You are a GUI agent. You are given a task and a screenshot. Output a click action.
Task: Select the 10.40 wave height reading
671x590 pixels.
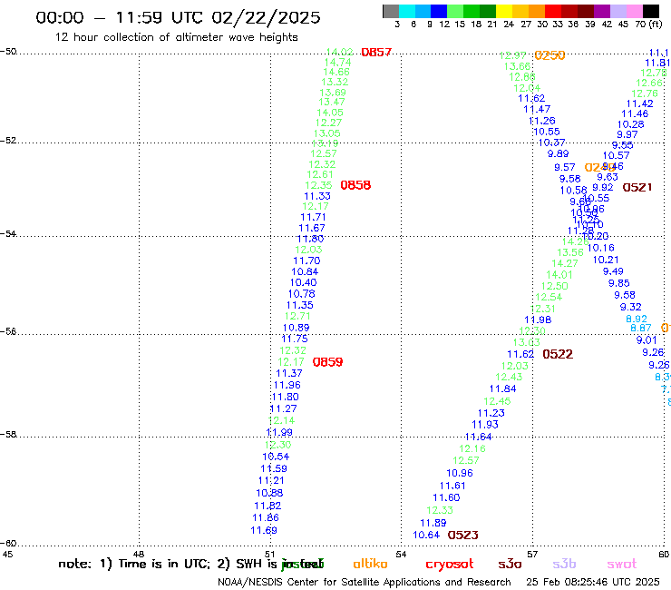click(x=304, y=282)
